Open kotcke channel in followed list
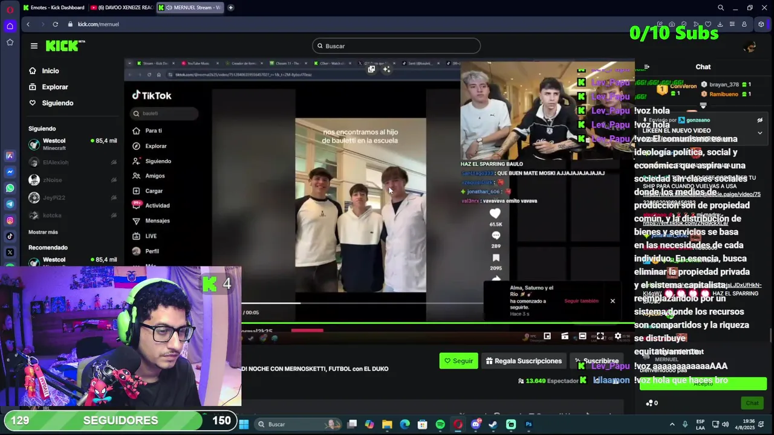 pyautogui.click(x=73, y=215)
